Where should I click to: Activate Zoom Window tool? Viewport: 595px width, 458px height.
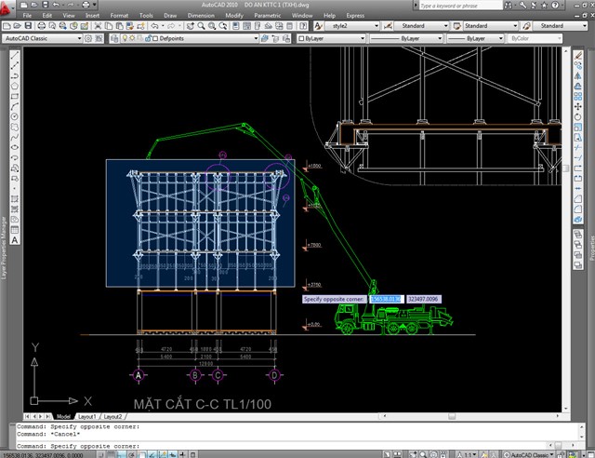tap(212, 26)
